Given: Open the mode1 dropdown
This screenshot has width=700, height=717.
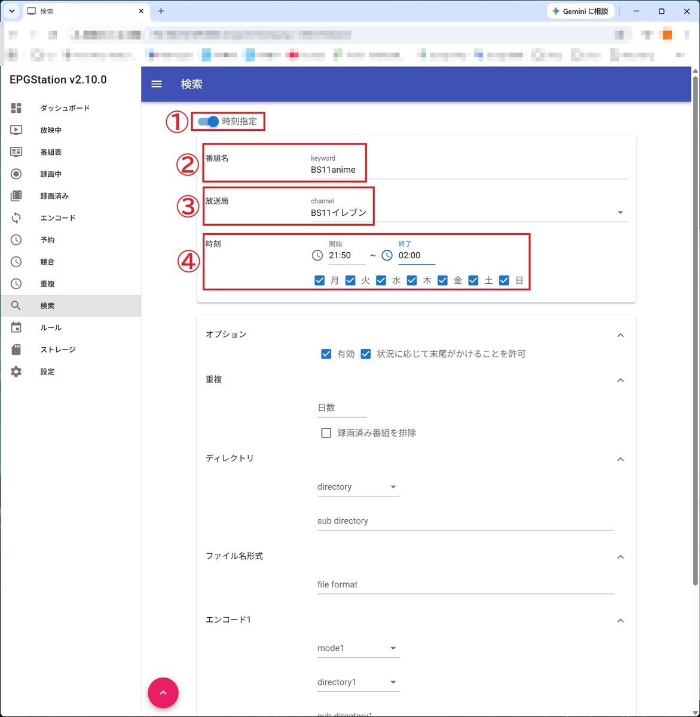Looking at the screenshot, I should pos(358,648).
